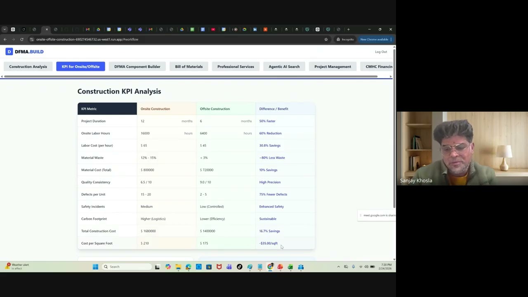The height and width of the screenshot is (297, 528).
Task: Open the Windows Start menu
Action: [x=95, y=266]
